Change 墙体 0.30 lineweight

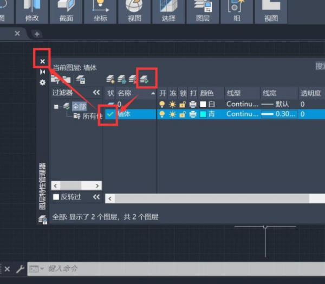click(279, 114)
